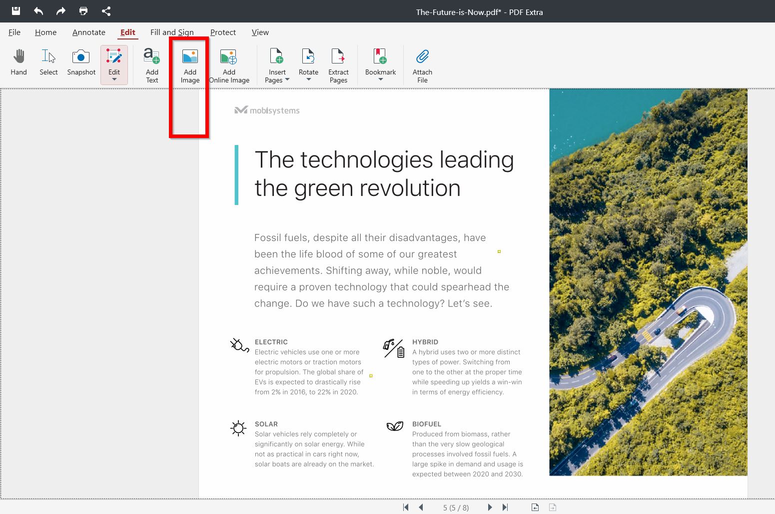This screenshot has width=775, height=514.
Task: Switch to the Annotate tab
Action: tap(88, 32)
